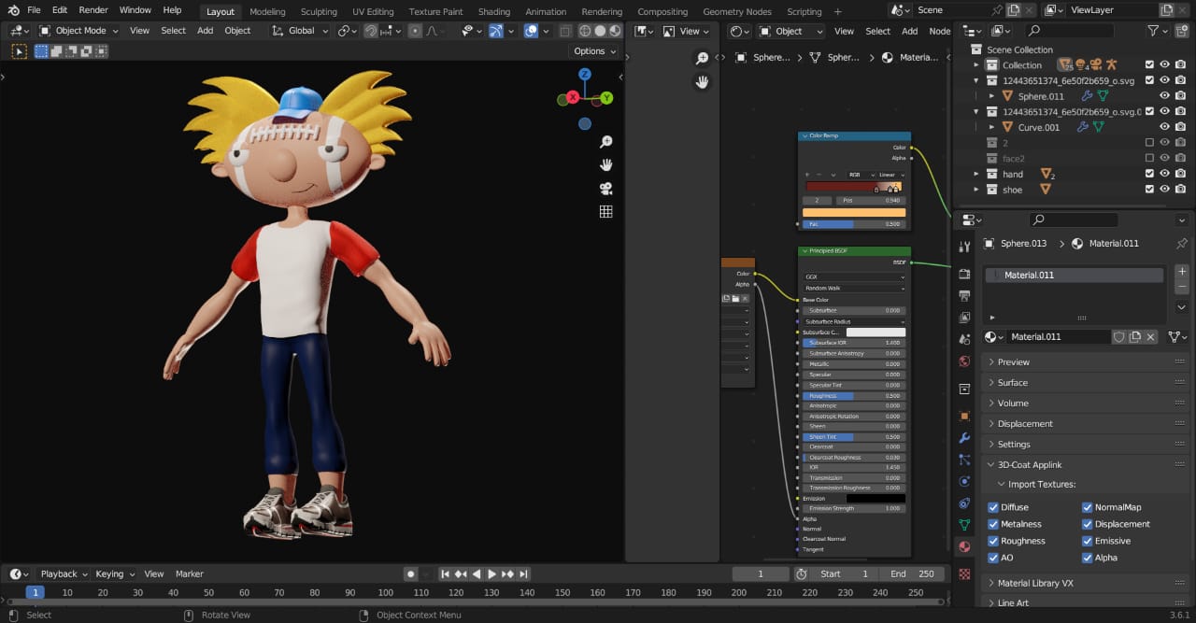This screenshot has width=1196, height=623.
Task: Click the pin icon beside Material.011
Action: coord(1182,244)
